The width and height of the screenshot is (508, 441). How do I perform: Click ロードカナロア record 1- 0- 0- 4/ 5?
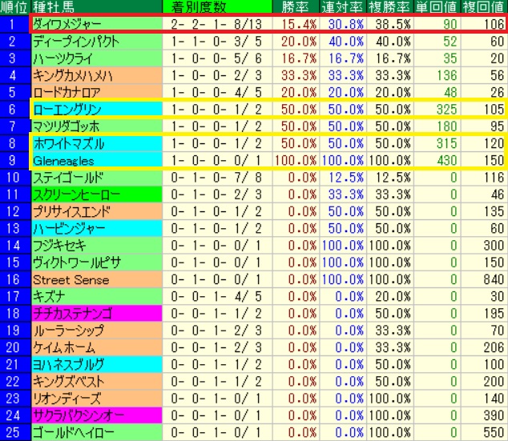click(216, 92)
